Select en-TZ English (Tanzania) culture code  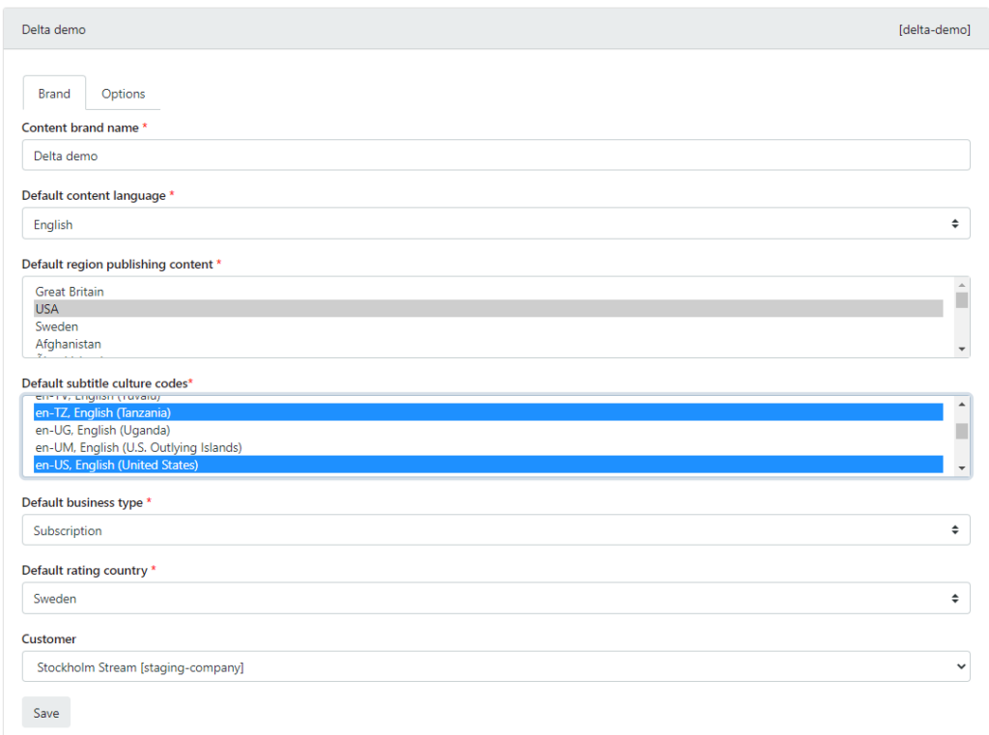coord(102,412)
